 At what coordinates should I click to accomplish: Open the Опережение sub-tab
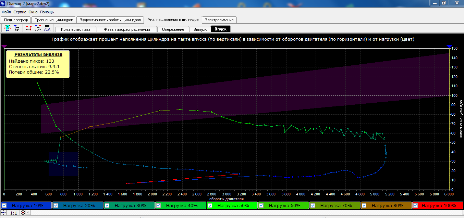pyautogui.click(x=173, y=29)
